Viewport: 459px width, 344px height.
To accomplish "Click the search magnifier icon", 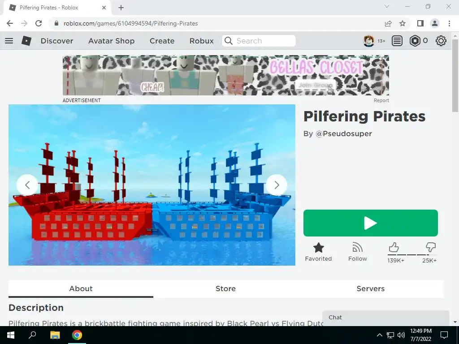I will [228, 41].
